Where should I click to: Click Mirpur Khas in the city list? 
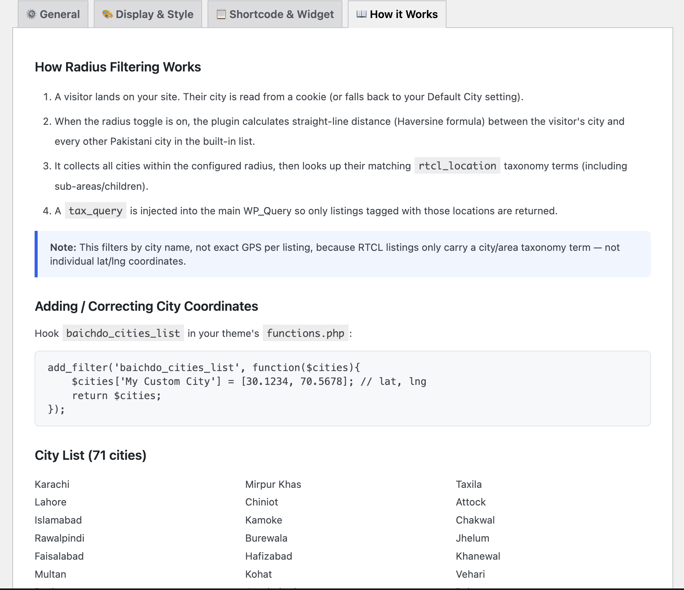273,484
